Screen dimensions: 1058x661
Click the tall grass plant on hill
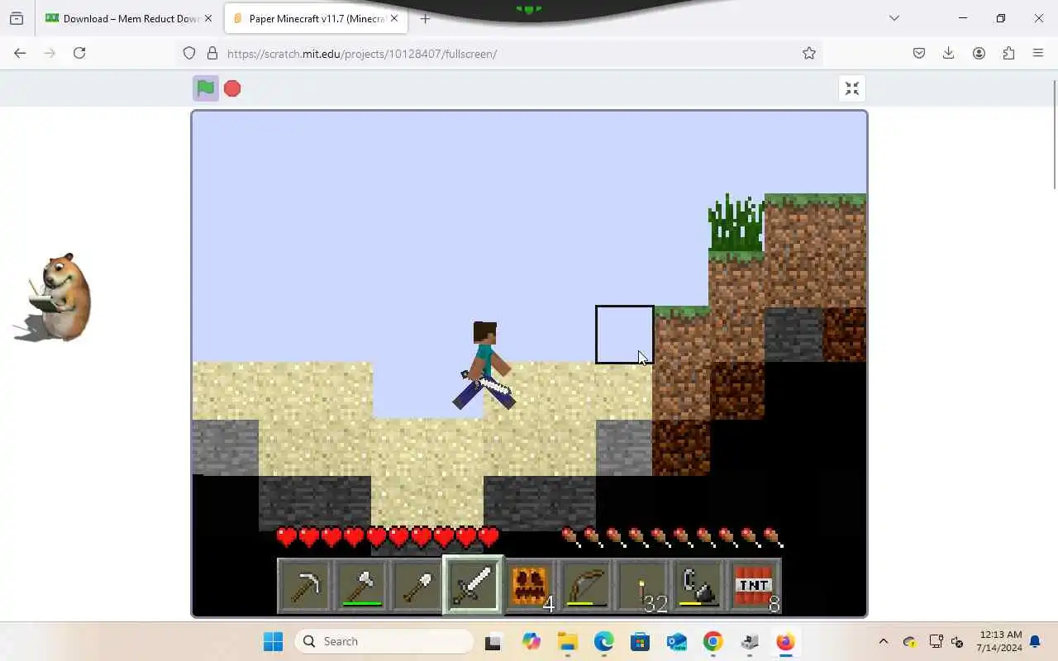(x=736, y=223)
